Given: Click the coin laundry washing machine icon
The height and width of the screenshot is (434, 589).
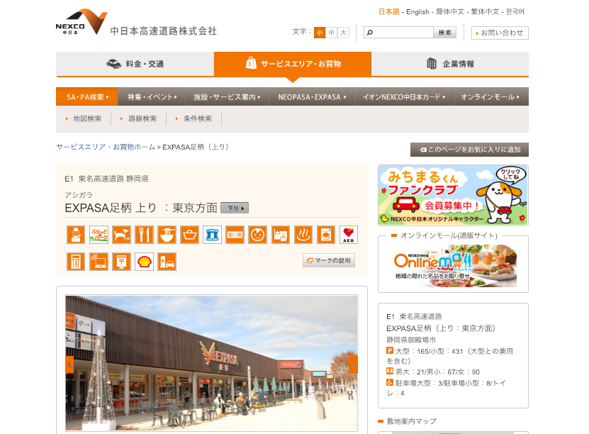Looking at the screenshot, I should click(326, 235).
